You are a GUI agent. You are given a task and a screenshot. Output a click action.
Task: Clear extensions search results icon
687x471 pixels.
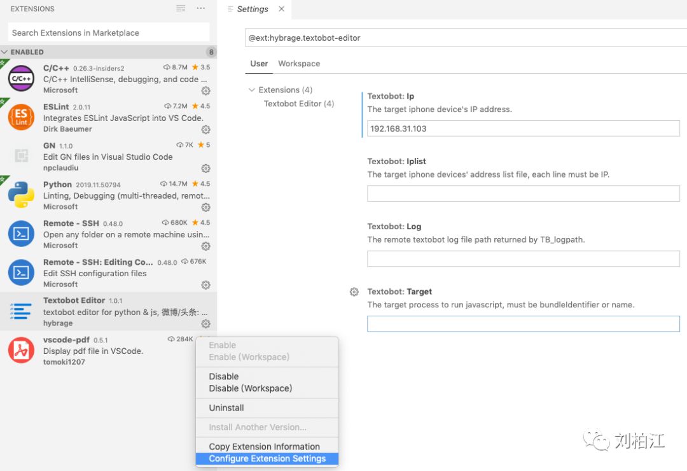(181, 8)
